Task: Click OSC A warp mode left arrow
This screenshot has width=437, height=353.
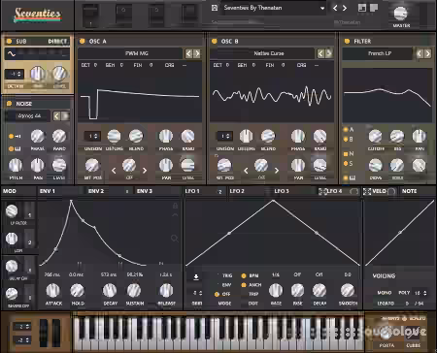Action: (x=114, y=171)
